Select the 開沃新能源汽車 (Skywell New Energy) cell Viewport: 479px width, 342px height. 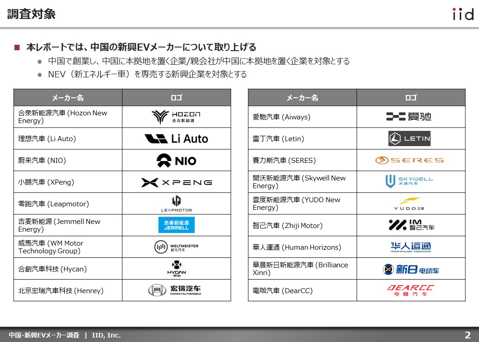[302, 182]
